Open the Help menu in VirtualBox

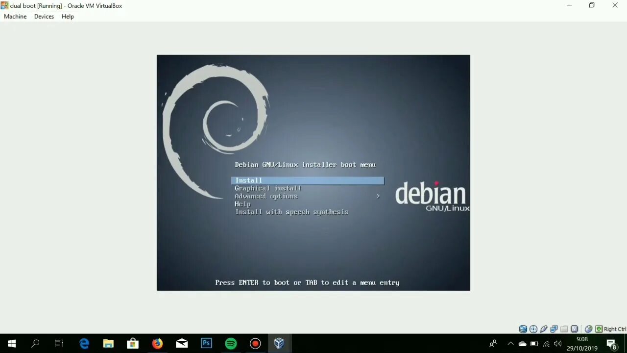[x=68, y=17]
